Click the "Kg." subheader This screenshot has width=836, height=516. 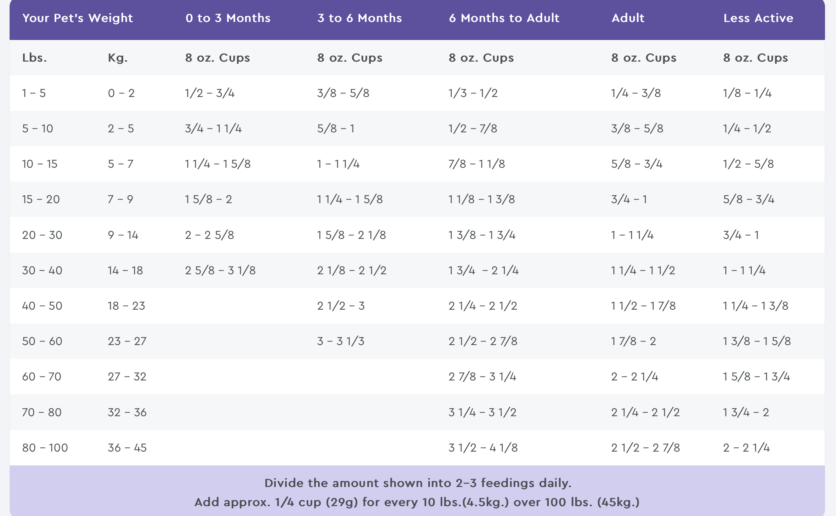pos(118,58)
